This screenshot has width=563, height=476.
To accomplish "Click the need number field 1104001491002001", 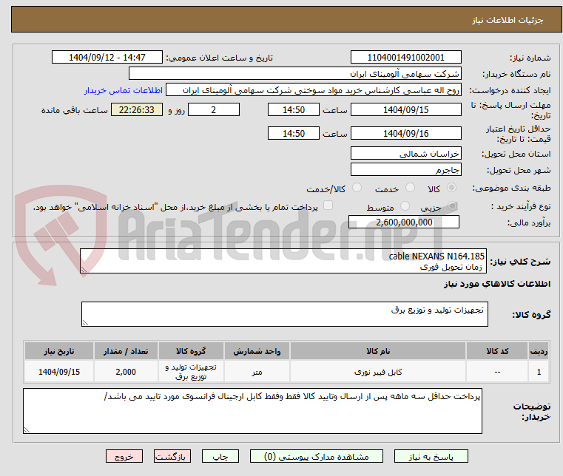I will tap(405, 58).
